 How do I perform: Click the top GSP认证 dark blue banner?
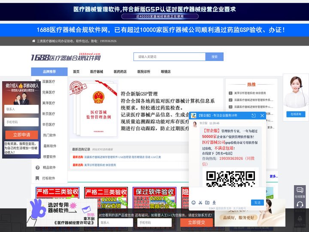point(154,12)
